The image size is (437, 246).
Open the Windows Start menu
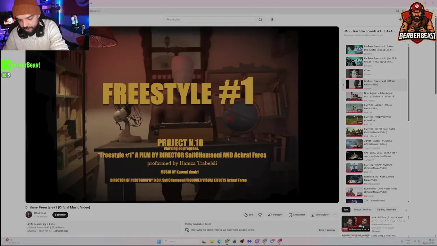tap(159, 242)
